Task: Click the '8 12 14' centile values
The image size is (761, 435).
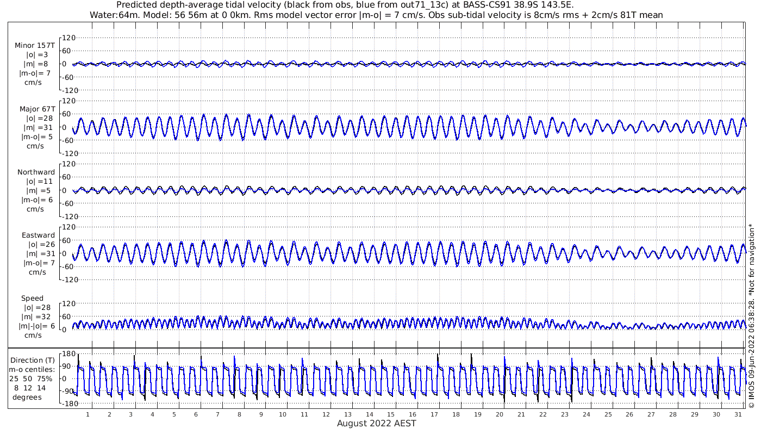Action: [30, 388]
